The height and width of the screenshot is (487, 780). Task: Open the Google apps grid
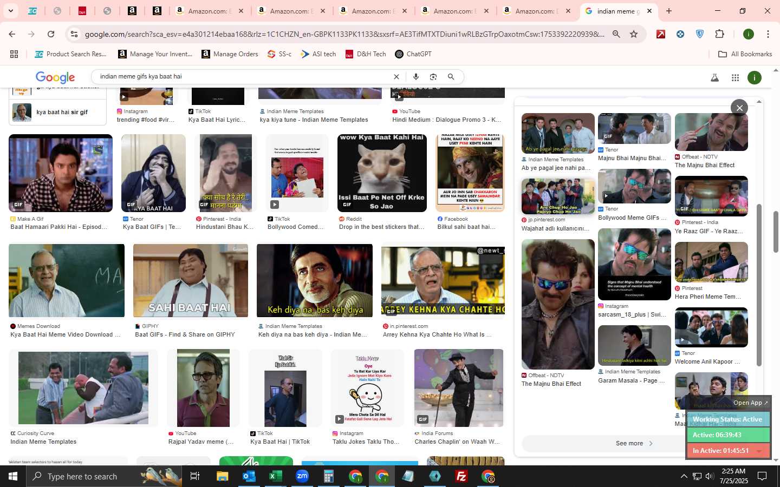pyautogui.click(x=735, y=77)
